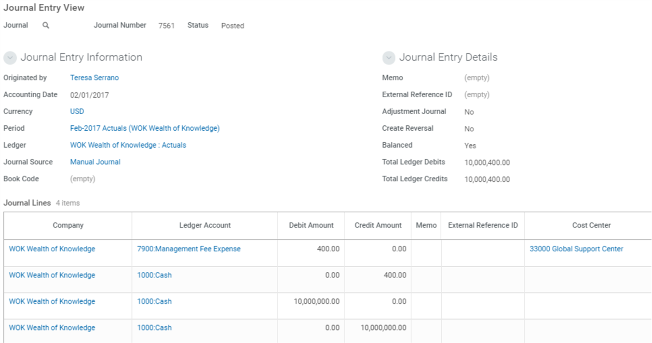Open 1000:Cash account with 400.00 credit
Screen dimensions: 652x343
[x=154, y=275]
